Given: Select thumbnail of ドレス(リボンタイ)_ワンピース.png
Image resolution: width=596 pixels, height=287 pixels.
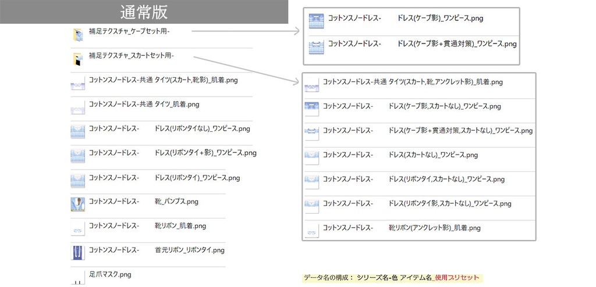Looking at the screenshot, I should [x=77, y=181].
